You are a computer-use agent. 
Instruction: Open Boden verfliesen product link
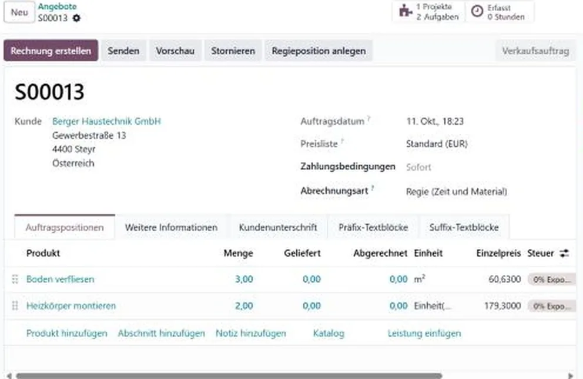pyautogui.click(x=60, y=279)
